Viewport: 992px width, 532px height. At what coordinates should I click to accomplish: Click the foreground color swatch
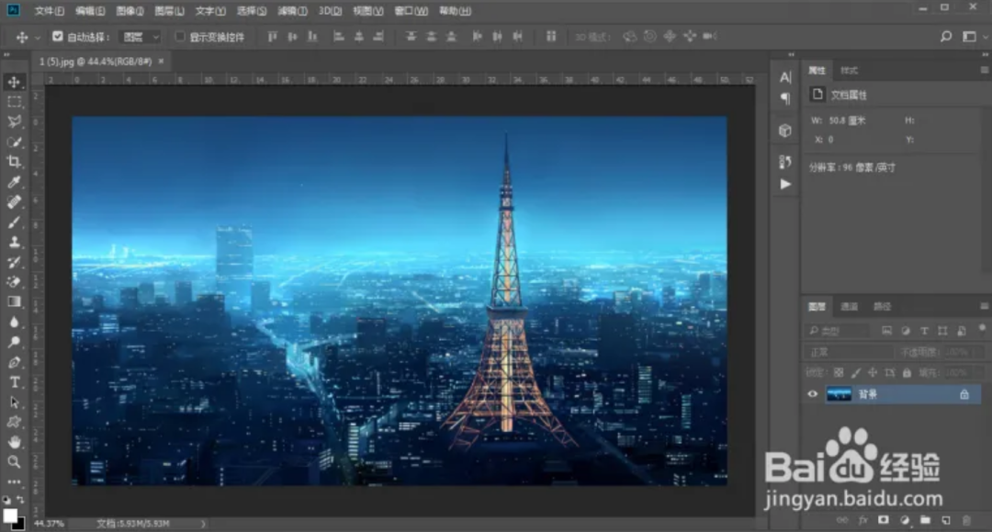(x=10, y=516)
